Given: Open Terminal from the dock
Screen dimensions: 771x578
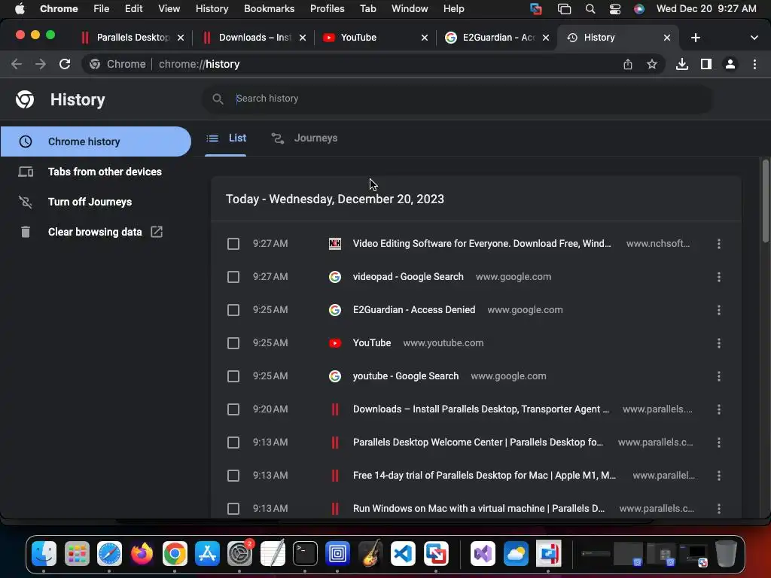Looking at the screenshot, I should click(x=306, y=554).
